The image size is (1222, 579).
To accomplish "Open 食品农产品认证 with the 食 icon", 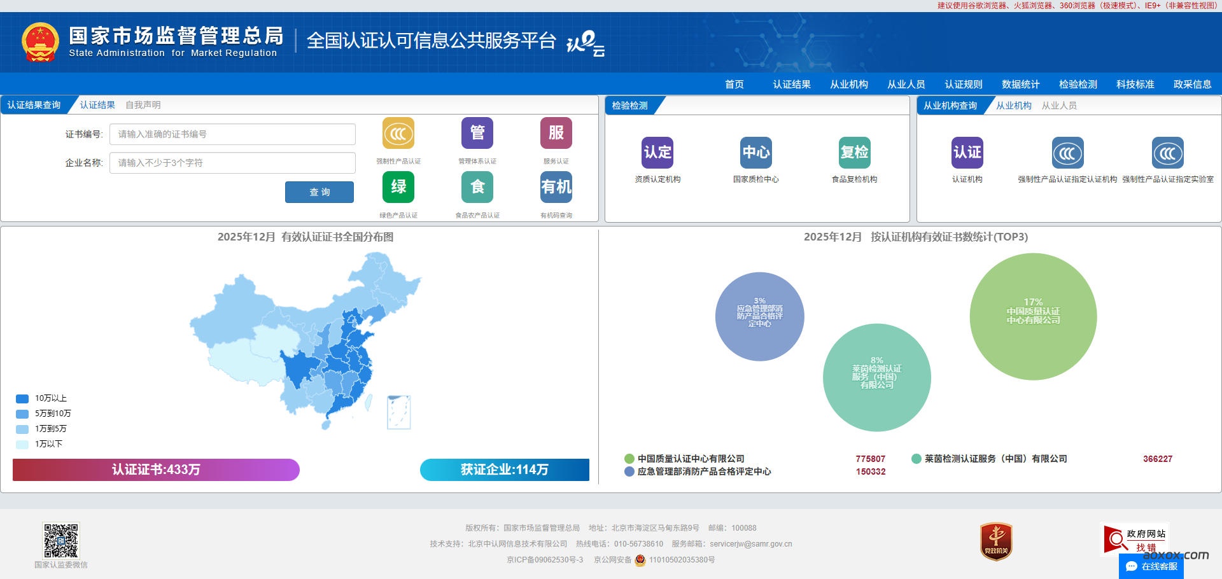I will [477, 187].
